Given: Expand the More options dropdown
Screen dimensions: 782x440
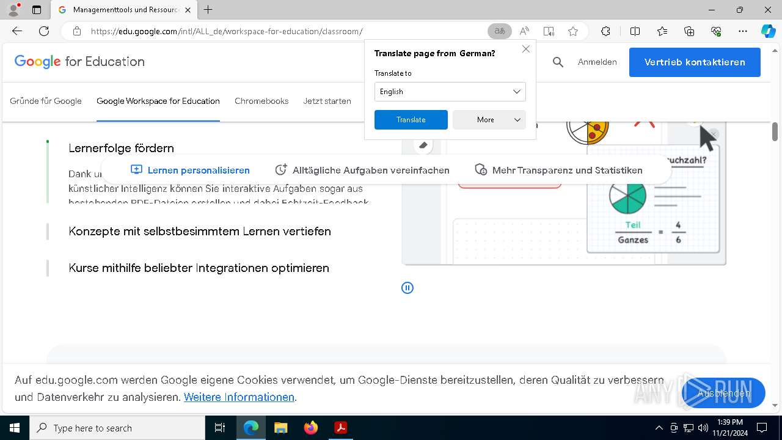Looking at the screenshot, I should [489, 120].
